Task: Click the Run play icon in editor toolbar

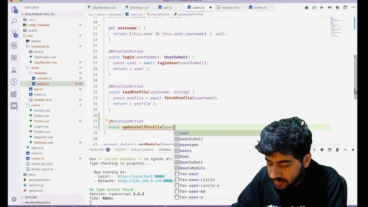Action: pyautogui.click(x=322, y=7)
